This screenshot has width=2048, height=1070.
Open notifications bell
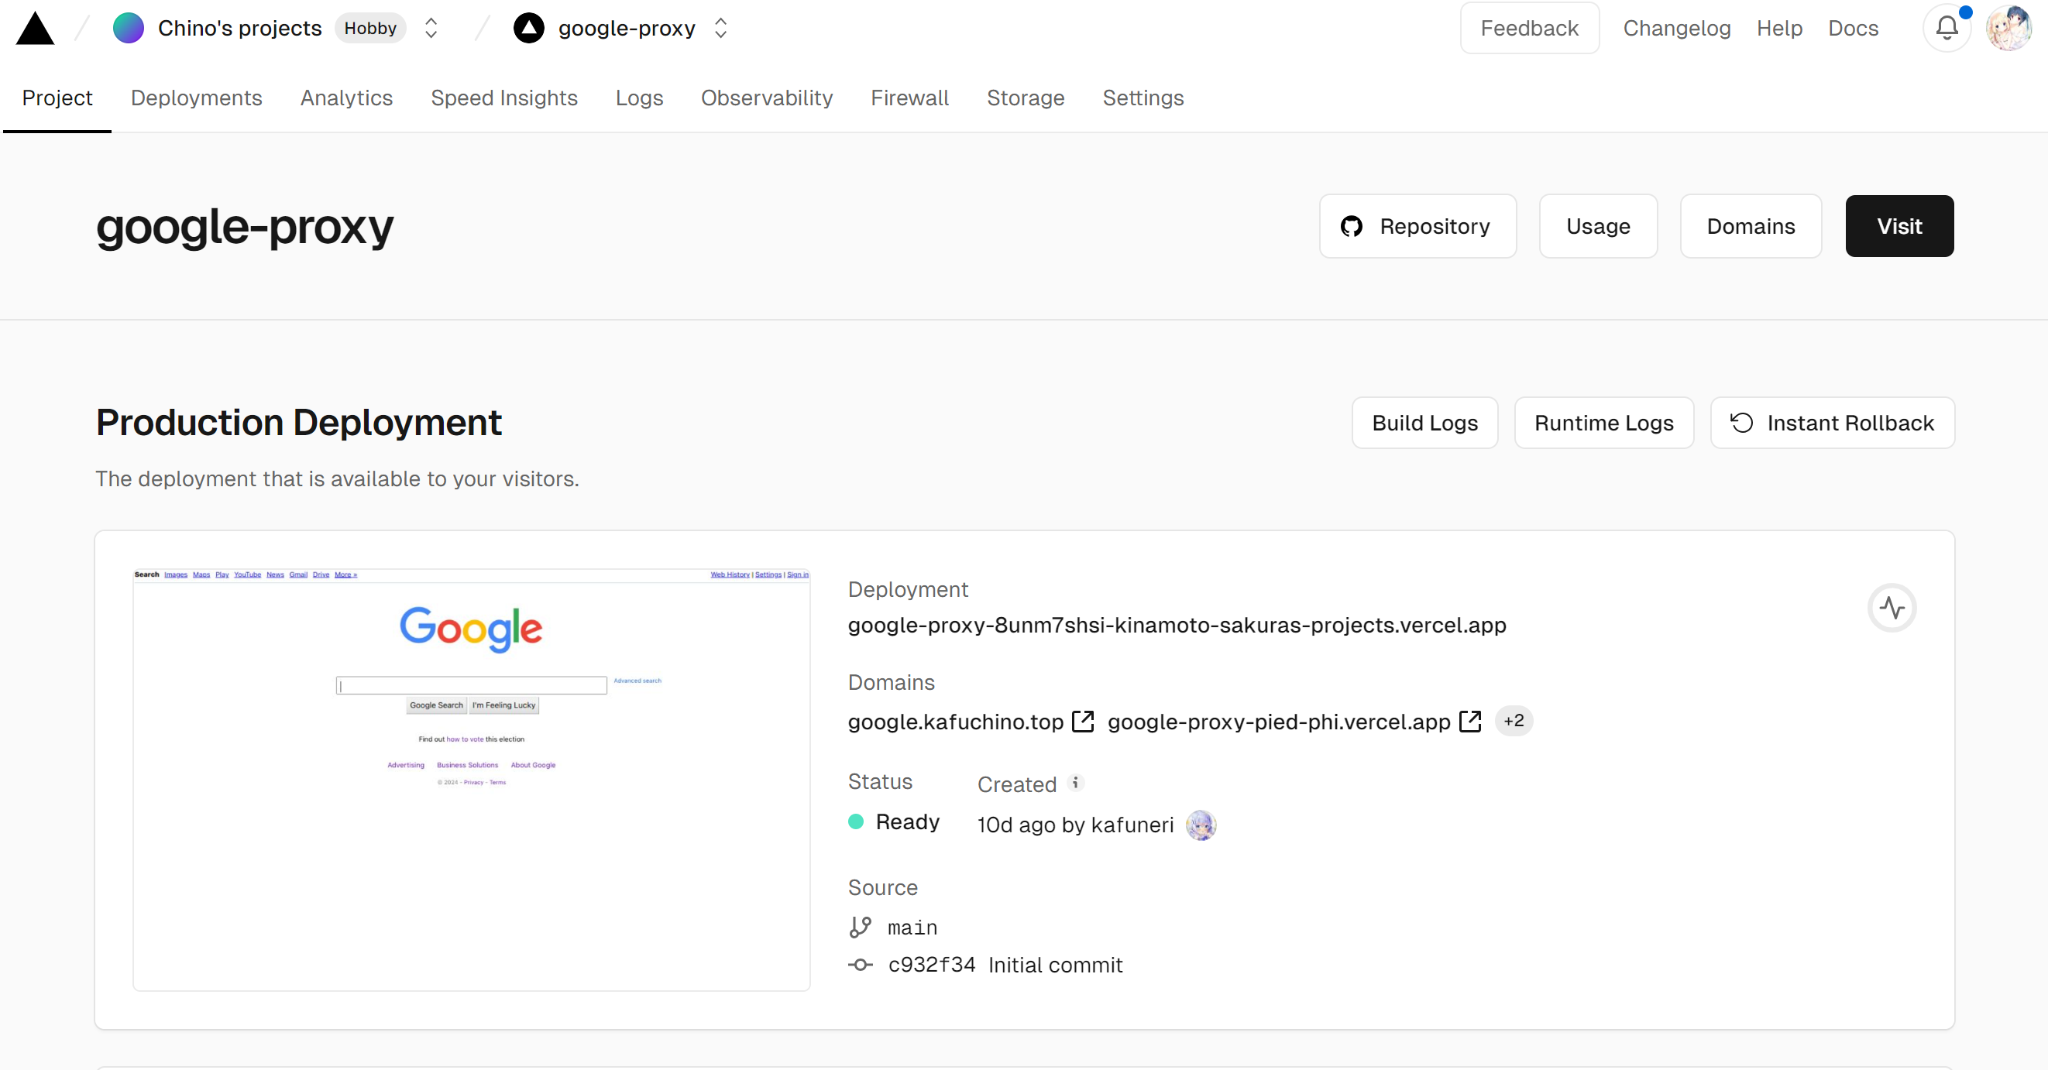(1947, 28)
